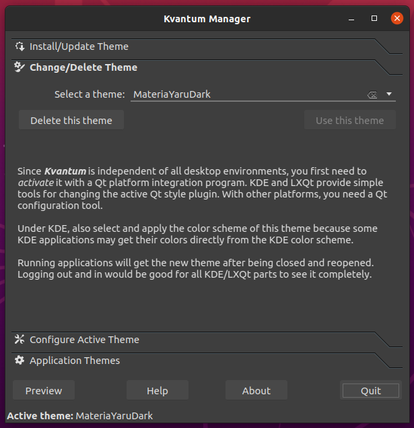The height and width of the screenshot is (428, 414).
Task: Maximize the Kvantum Manager window
Action: [374, 18]
